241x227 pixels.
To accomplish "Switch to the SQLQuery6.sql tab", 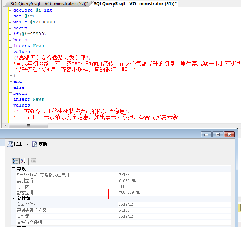I will point(49,4).
